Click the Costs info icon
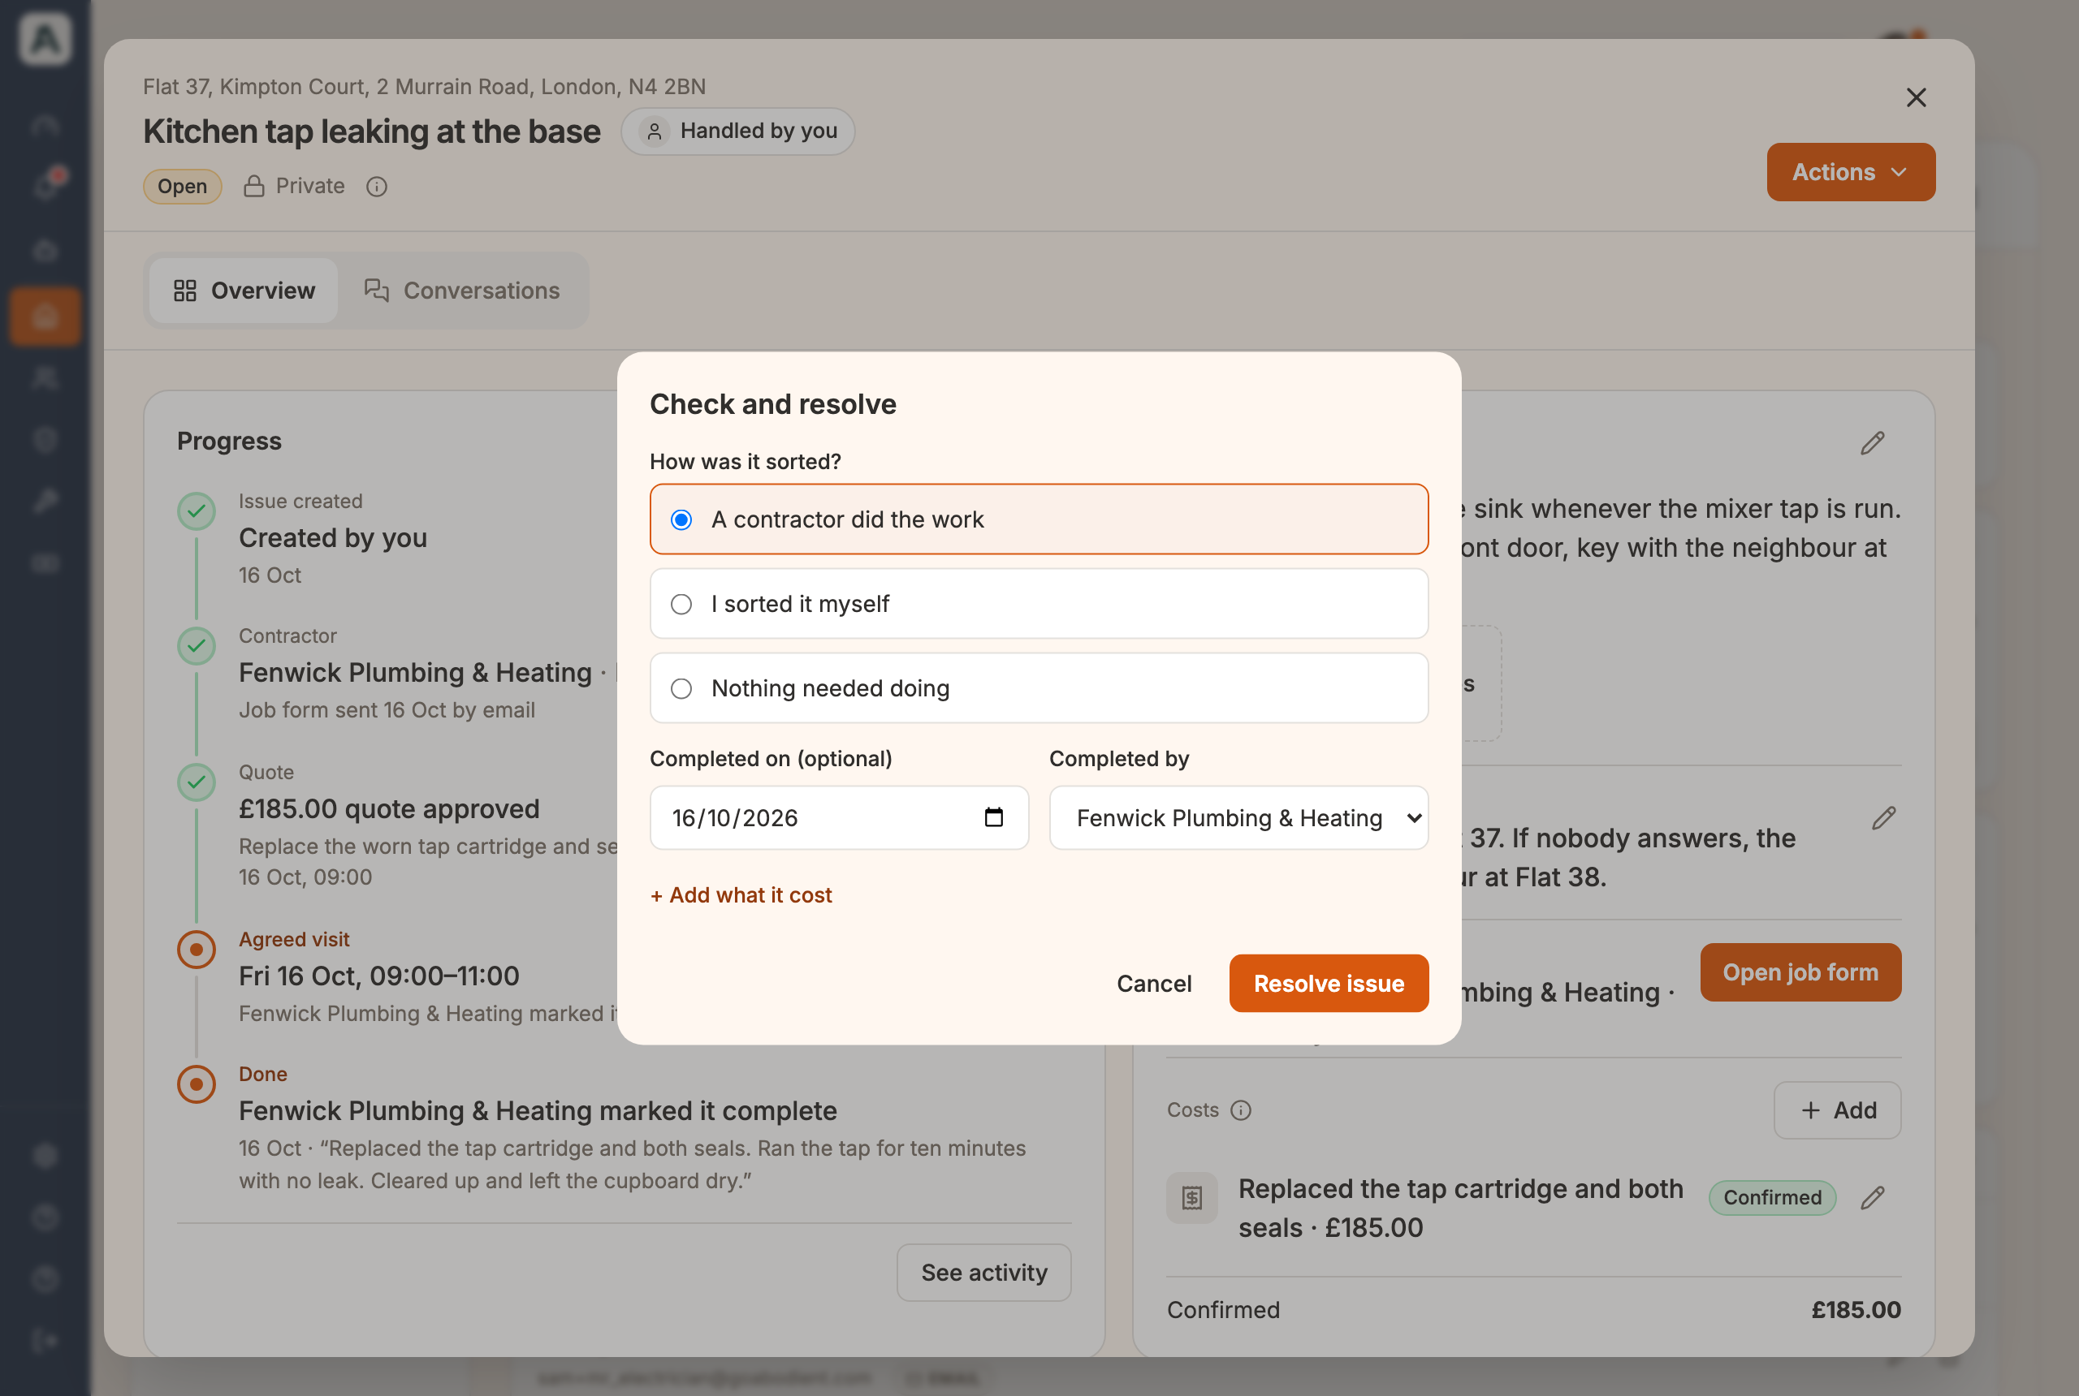Viewport: 2079px width, 1396px height. point(1240,1110)
